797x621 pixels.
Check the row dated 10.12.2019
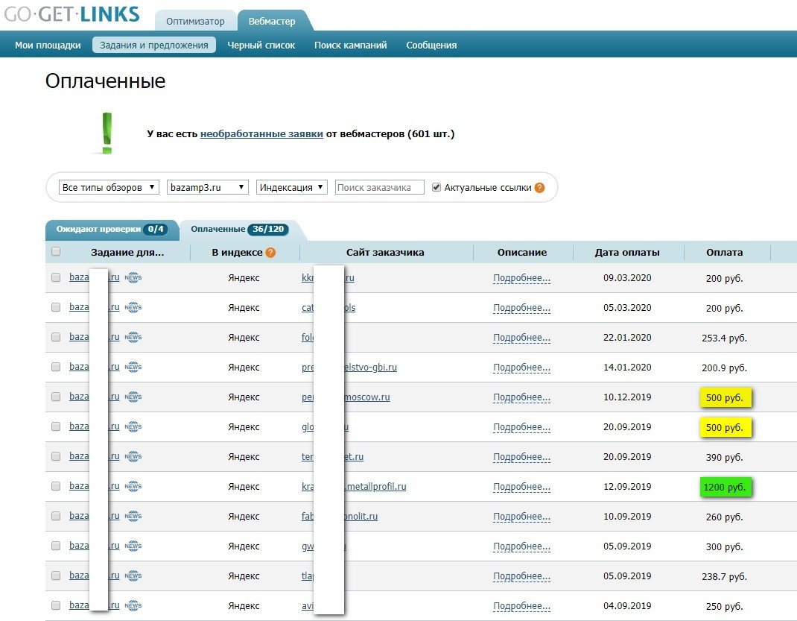pyautogui.click(x=56, y=396)
